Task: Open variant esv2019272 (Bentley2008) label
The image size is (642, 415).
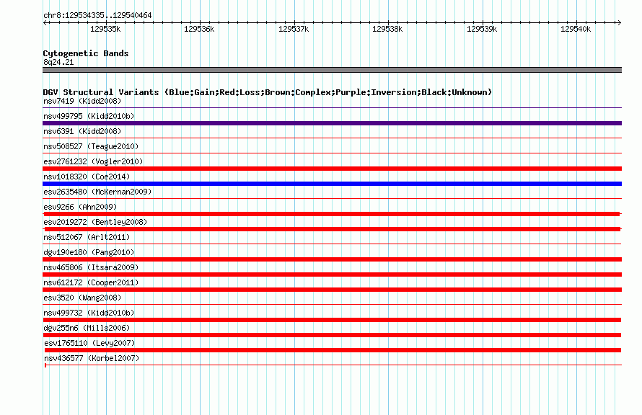Action: pos(95,222)
